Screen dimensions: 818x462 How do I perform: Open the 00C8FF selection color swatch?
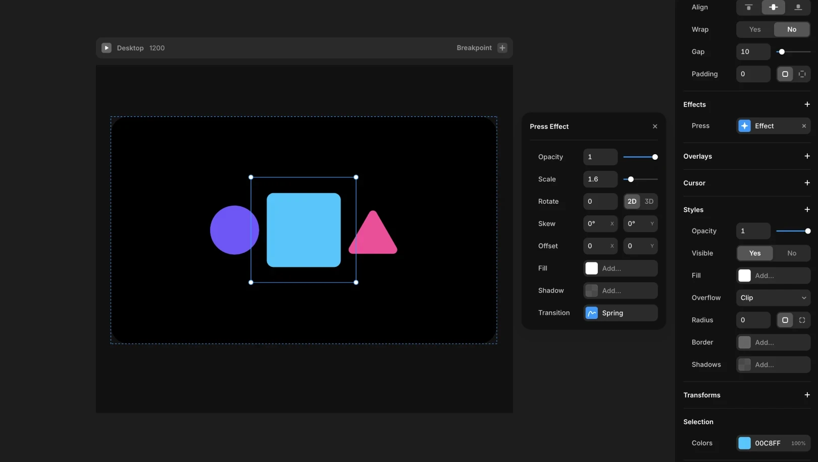pos(744,443)
